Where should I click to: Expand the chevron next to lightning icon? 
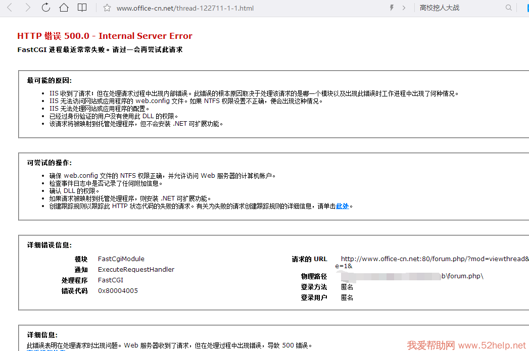point(404,8)
